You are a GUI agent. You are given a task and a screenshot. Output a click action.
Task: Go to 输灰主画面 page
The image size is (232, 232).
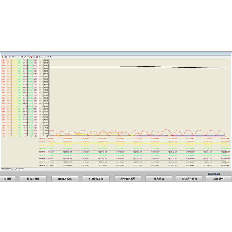click(33, 179)
